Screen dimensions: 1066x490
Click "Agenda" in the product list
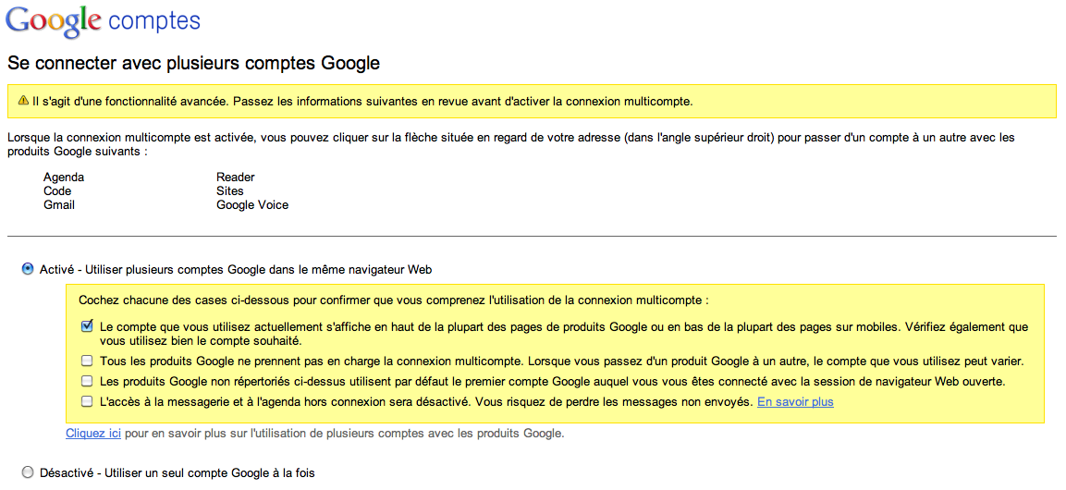pos(64,178)
